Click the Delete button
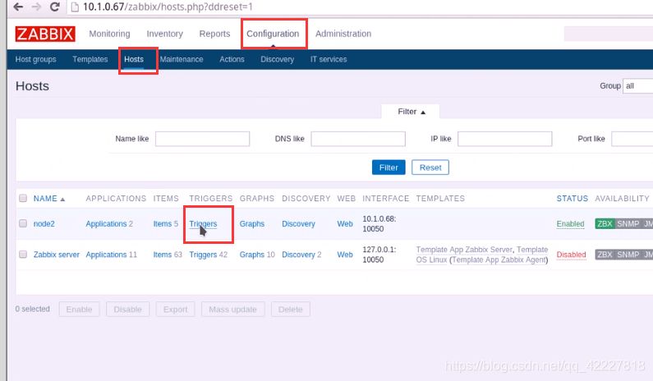This screenshot has width=653, height=381. click(291, 310)
